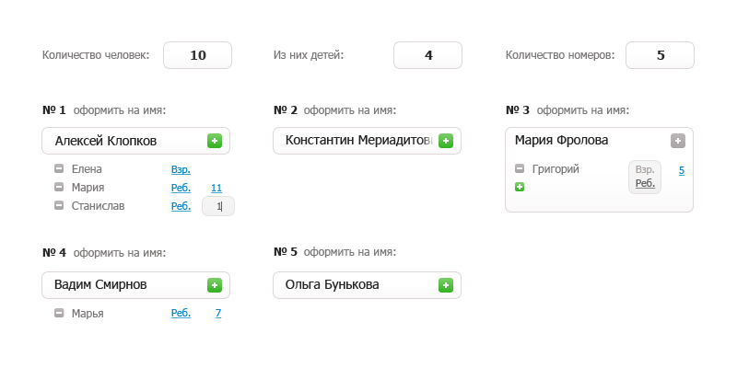The image size is (737, 368).
Task: Click Марья's age link 7
Action: 218,314
